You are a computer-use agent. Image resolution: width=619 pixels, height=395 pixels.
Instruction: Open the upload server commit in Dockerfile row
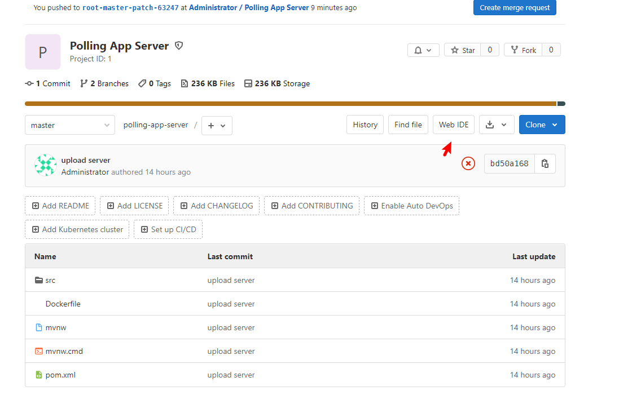coord(231,304)
